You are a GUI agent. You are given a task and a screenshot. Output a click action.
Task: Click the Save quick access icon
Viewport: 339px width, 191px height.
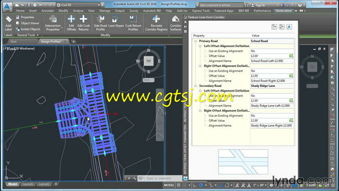[28, 5]
